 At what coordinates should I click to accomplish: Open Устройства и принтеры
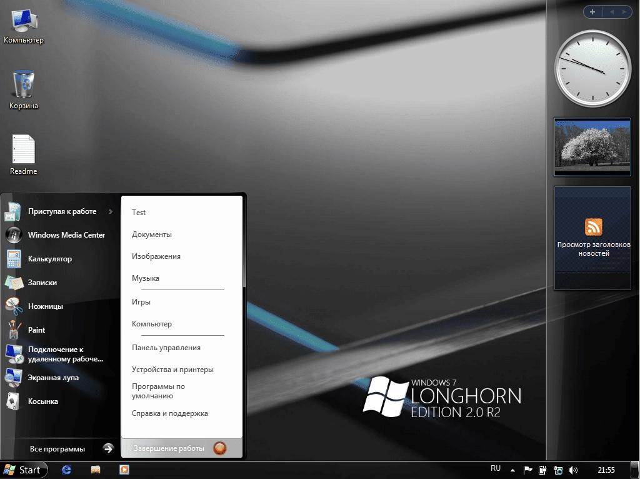(x=172, y=369)
